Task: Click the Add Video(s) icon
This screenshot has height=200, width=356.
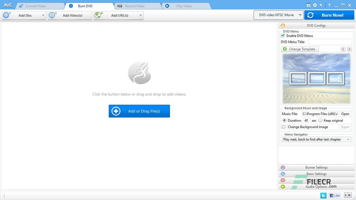Action: pos(52,15)
